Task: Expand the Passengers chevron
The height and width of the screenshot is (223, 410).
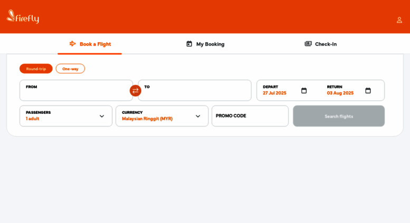Action: (x=102, y=116)
